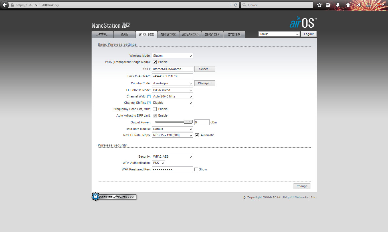Click the Output Power slider handle
Screen dimensions: 388x232
[x=188, y=122]
